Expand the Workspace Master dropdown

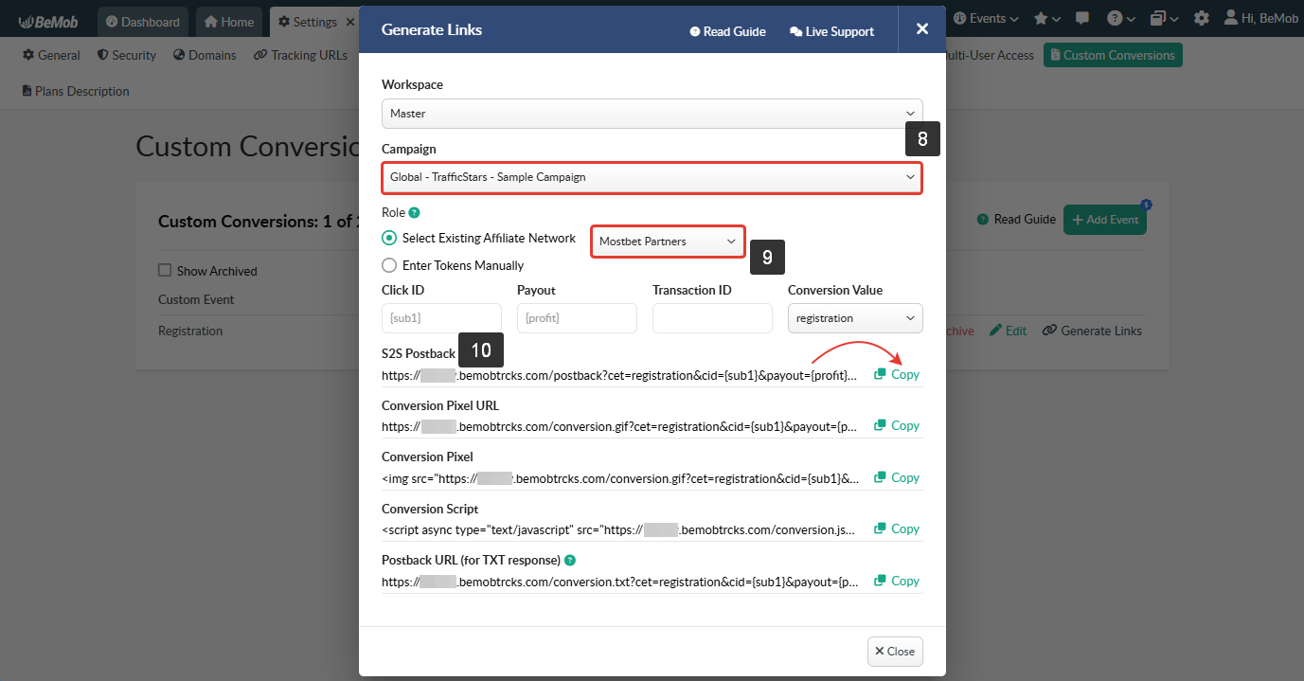click(x=652, y=114)
